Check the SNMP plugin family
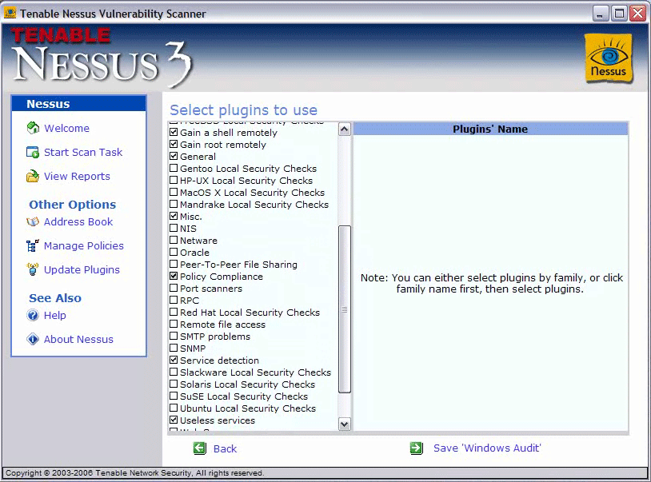651x482 pixels. pyautogui.click(x=174, y=349)
